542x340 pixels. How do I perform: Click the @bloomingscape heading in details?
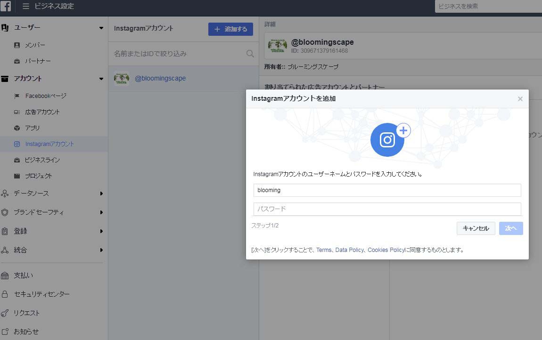pos(322,42)
